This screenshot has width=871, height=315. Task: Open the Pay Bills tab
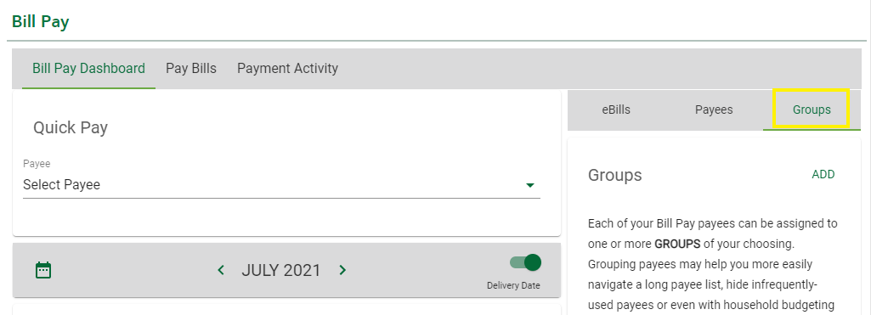click(191, 68)
